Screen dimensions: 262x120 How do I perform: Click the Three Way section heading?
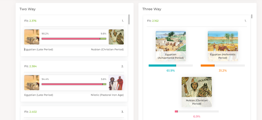point(152,9)
